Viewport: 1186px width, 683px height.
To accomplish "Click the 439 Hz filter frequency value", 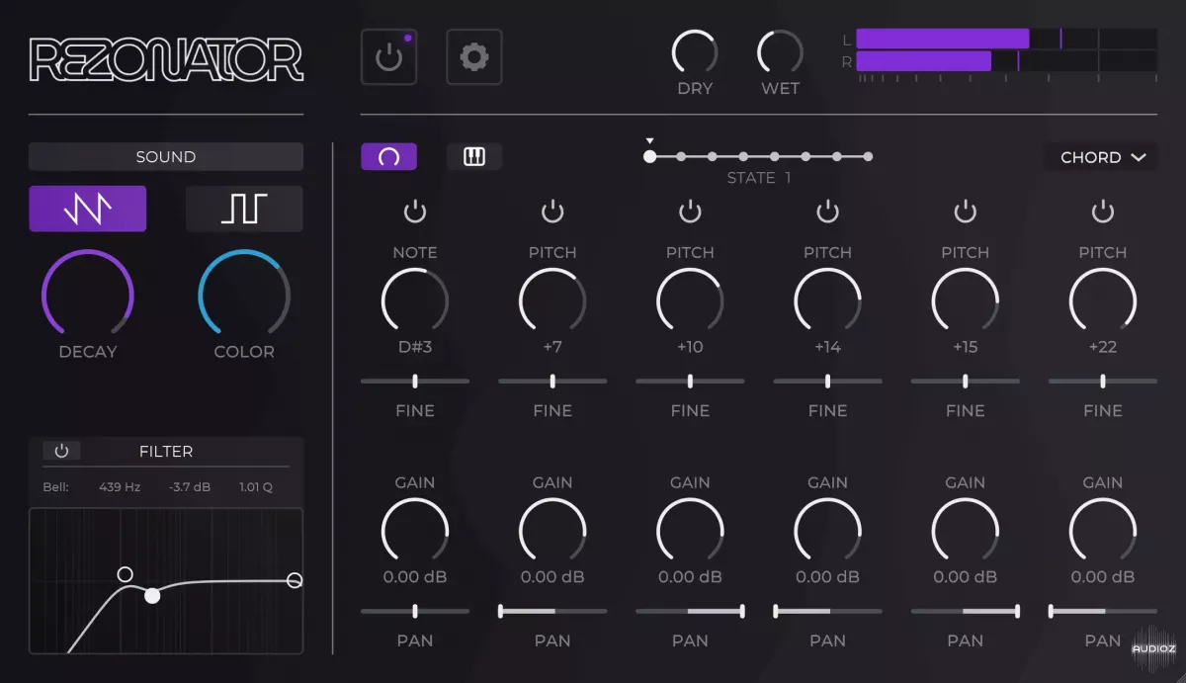I will [x=120, y=487].
